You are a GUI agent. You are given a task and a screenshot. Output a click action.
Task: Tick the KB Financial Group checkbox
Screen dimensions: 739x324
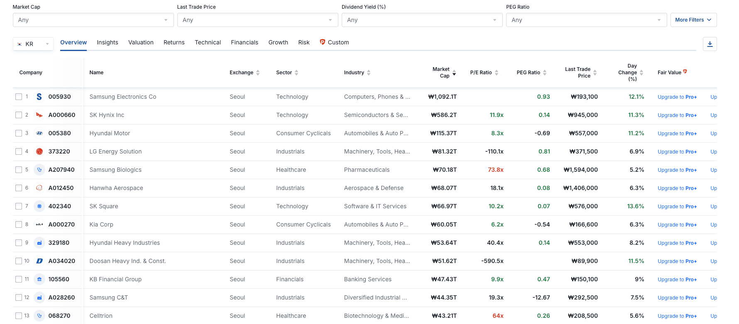point(19,279)
